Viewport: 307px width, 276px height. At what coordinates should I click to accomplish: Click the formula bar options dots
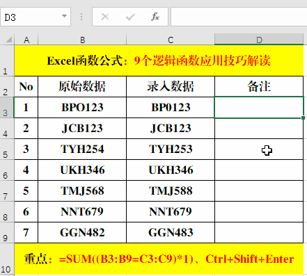81,17
